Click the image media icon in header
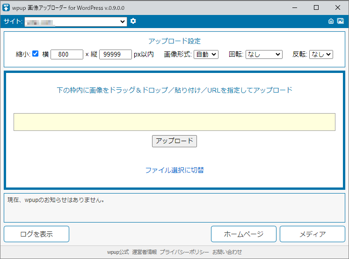This screenshot has height=259, width=349. click(x=341, y=21)
